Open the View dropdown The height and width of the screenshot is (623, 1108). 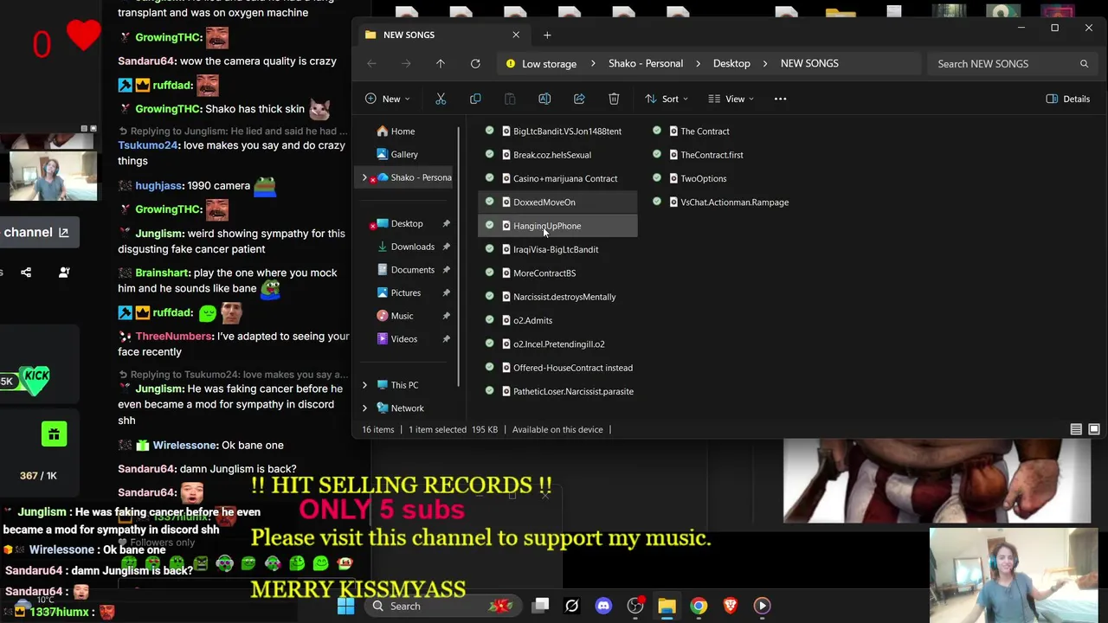click(x=731, y=99)
